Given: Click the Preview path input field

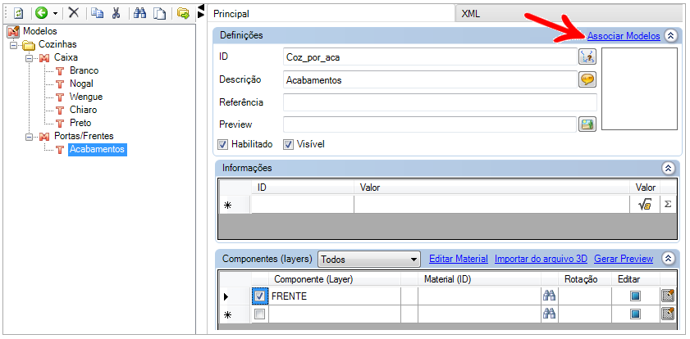Looking at the screenshot, I should [429, 124].
